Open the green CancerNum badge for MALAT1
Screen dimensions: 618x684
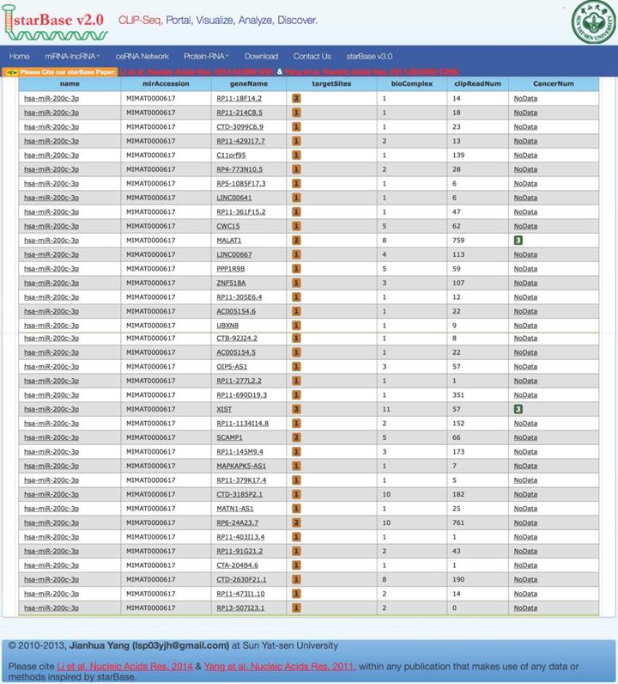[x=518, y=241]
